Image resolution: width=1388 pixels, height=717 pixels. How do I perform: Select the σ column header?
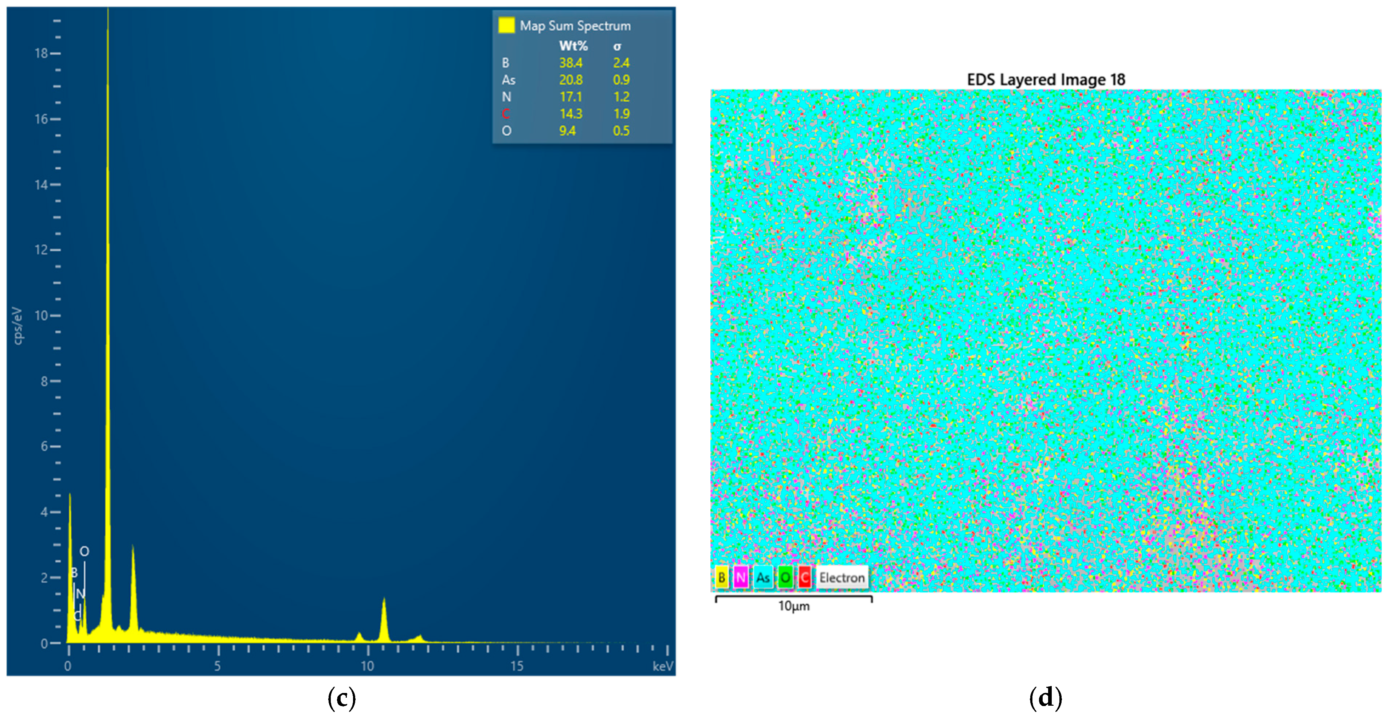click(x=617, y=46)
